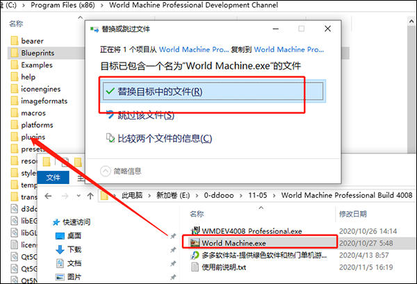Select the d3dc file icon

coord(15,209)
